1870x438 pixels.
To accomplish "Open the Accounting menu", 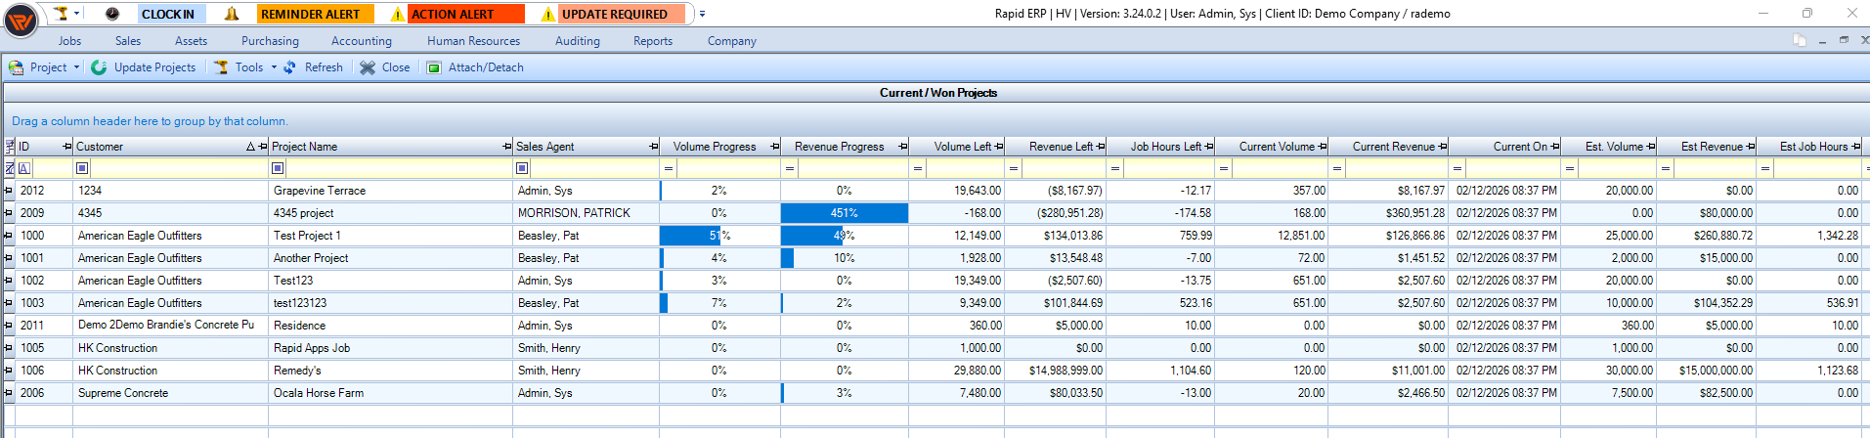I will pos(362,41).
